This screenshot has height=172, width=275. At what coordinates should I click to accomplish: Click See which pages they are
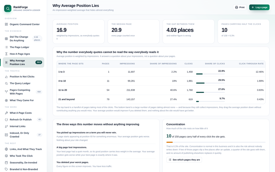[184, 160]
